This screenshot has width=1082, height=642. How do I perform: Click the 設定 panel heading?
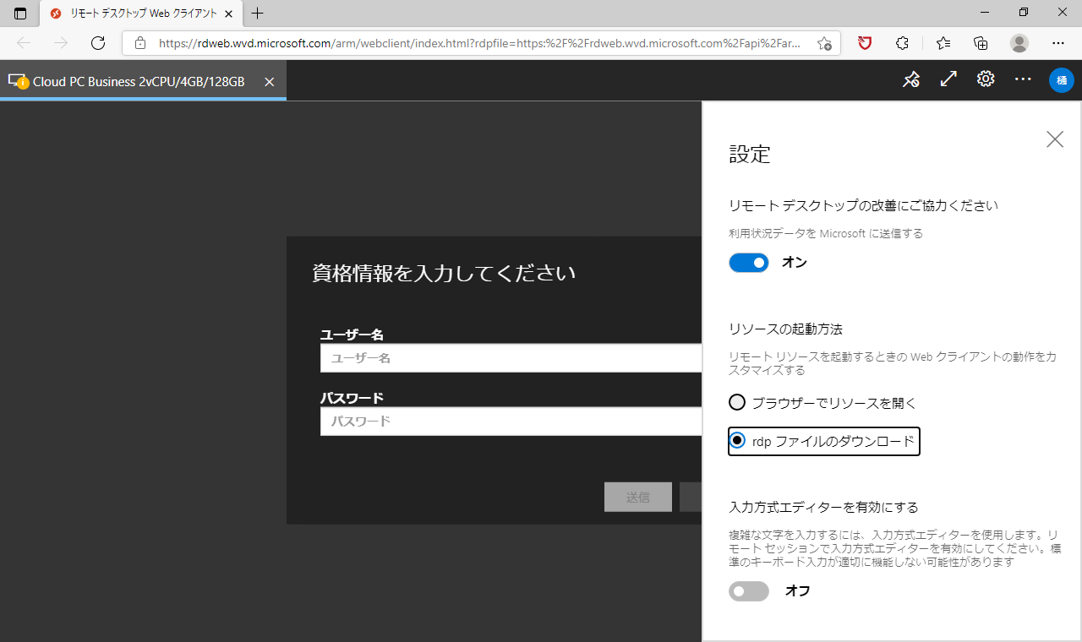[x=750, y=154]
